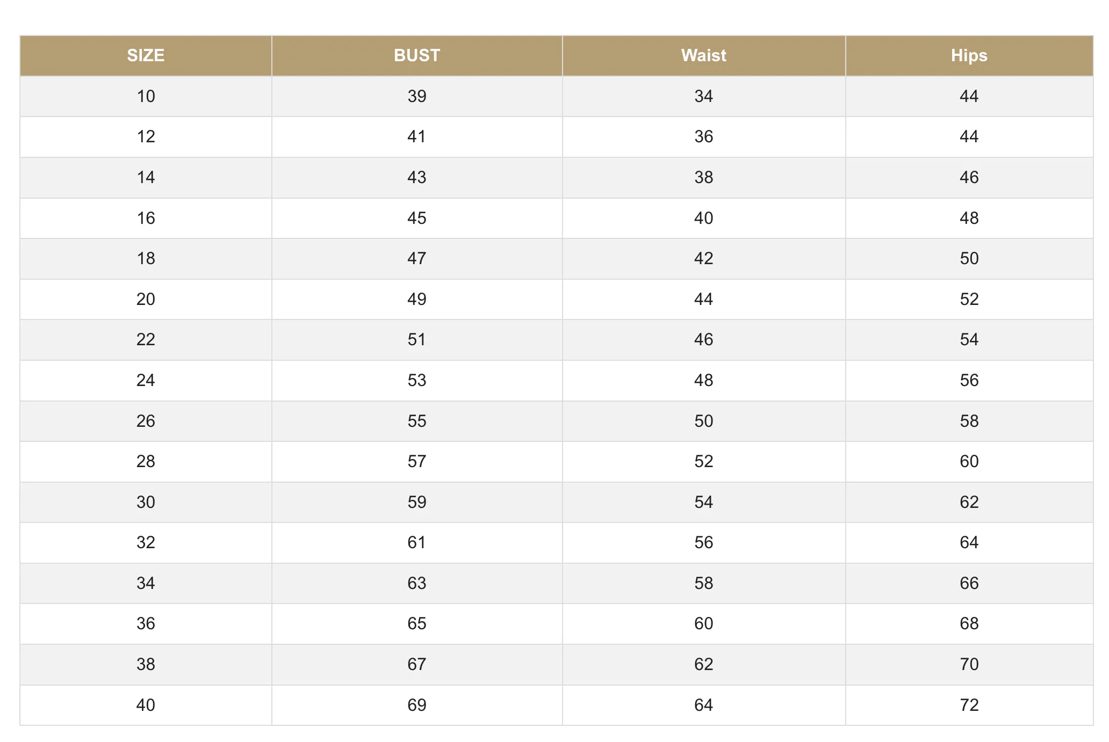Click the size 14 cell

pos(146,177)
